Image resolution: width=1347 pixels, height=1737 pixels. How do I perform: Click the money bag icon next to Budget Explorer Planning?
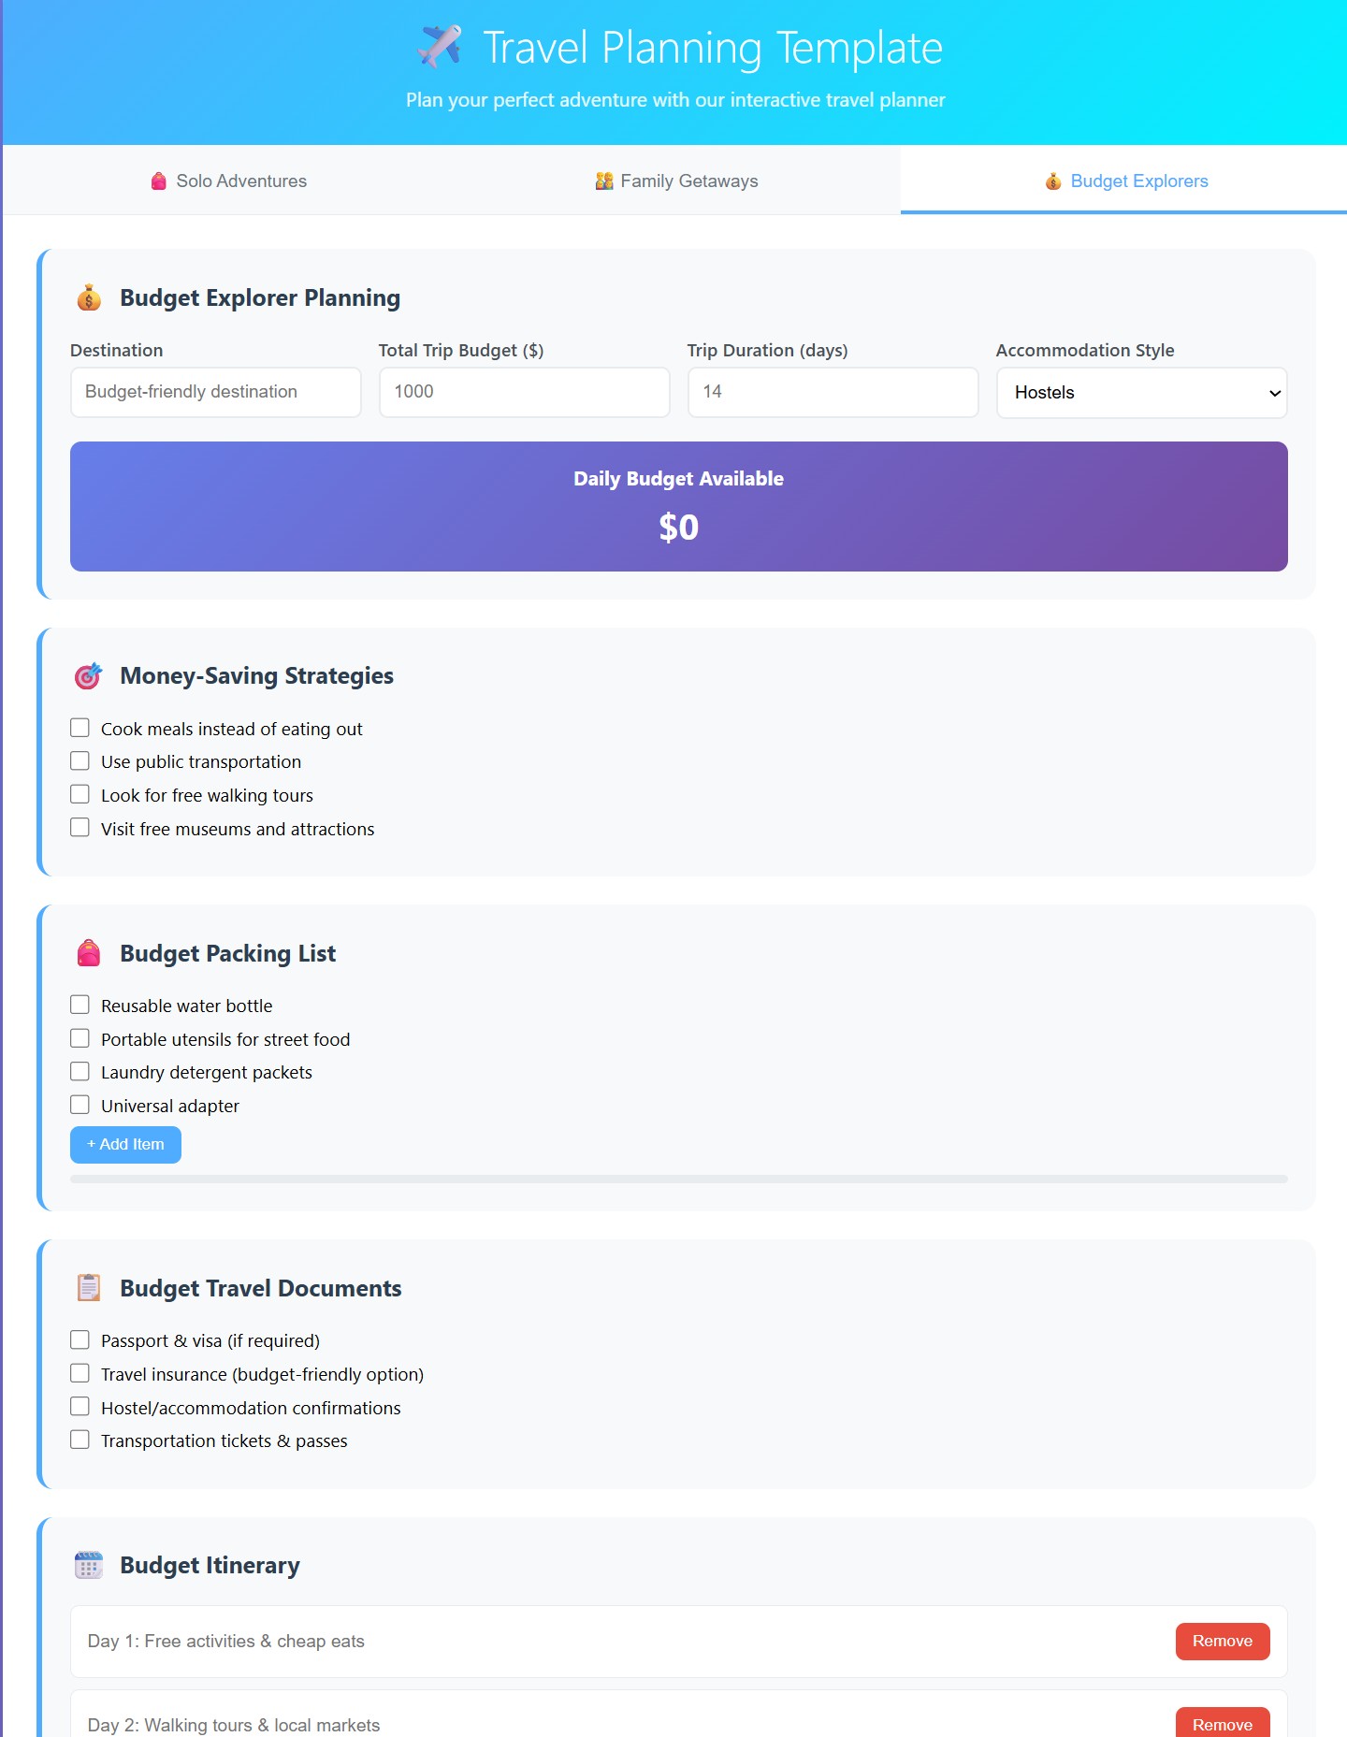click(89, 297)
